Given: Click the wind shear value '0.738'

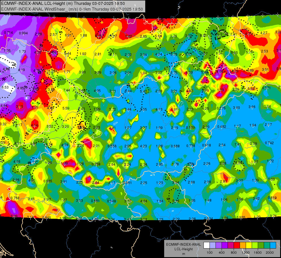Looking at the screenshot, I should 191,146.
